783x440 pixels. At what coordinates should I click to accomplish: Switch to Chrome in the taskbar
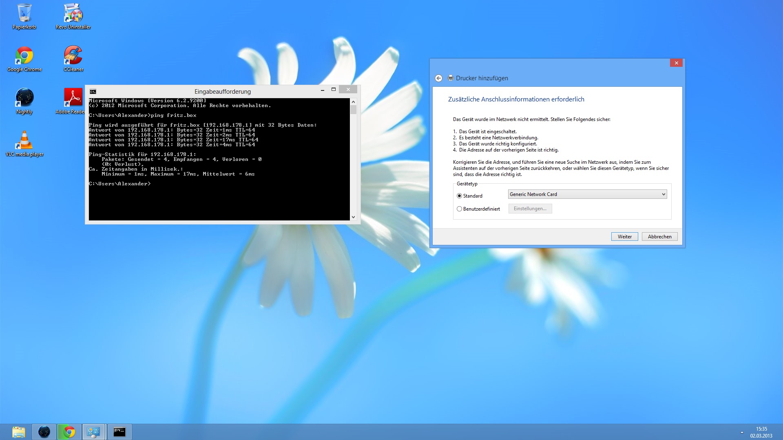tap(69, 432)
